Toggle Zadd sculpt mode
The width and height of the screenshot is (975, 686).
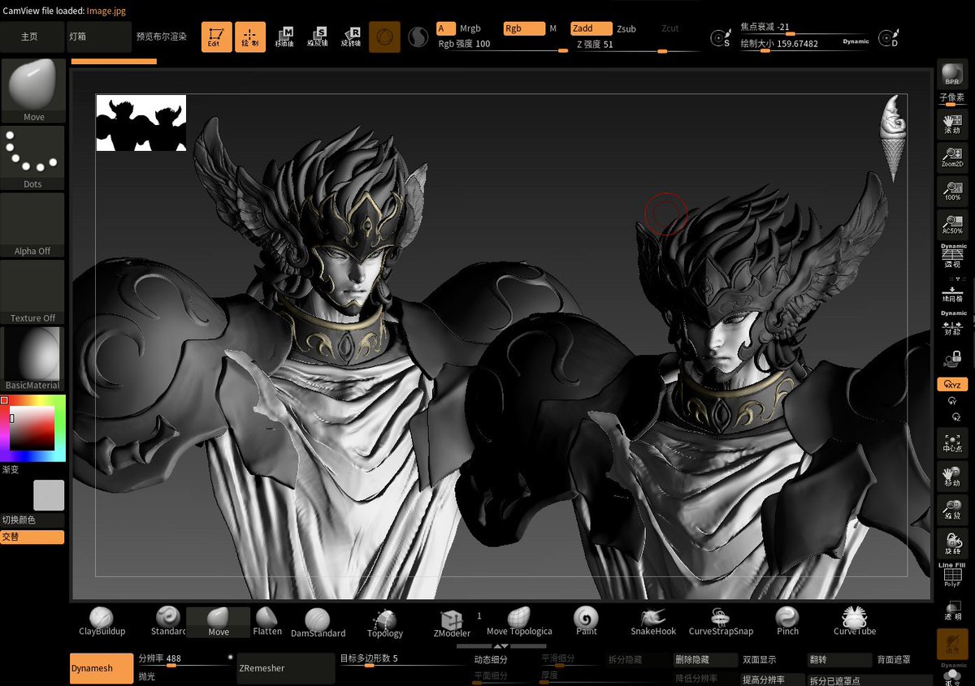592,28
